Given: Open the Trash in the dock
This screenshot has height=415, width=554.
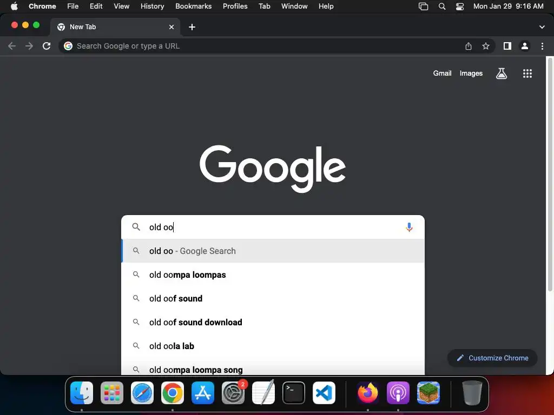Looking at the screenshot, I should coord(472,393).
